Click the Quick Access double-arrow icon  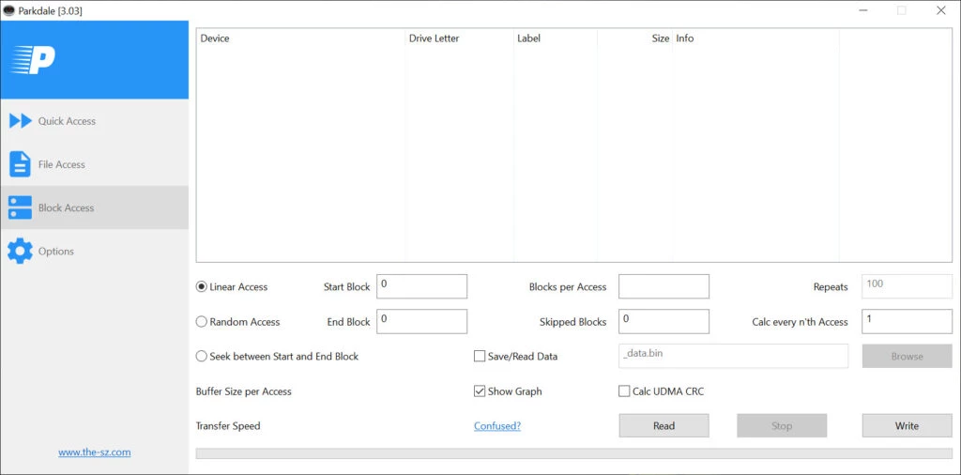pyautogui.click(x=21, y=121)
